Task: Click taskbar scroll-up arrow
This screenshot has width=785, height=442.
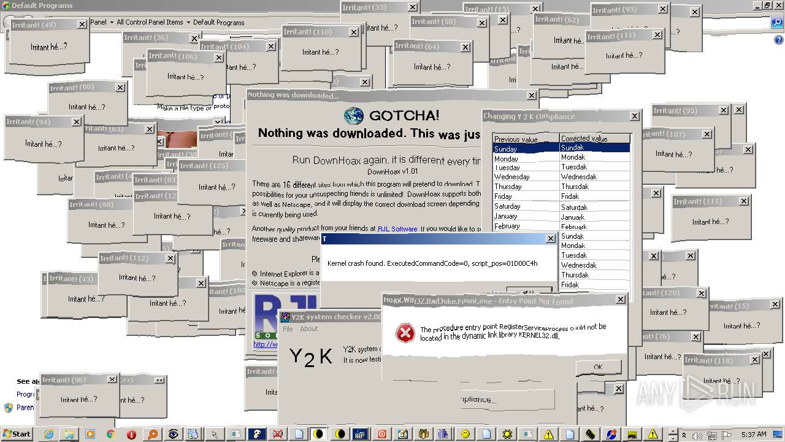Action: [x=673, y=430]
